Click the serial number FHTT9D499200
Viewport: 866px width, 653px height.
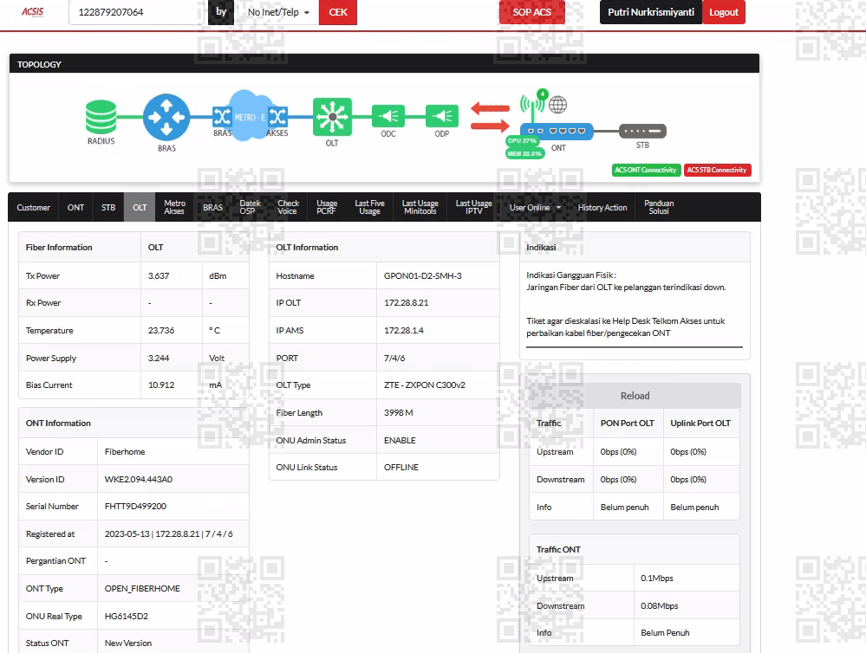click(135, 506)
